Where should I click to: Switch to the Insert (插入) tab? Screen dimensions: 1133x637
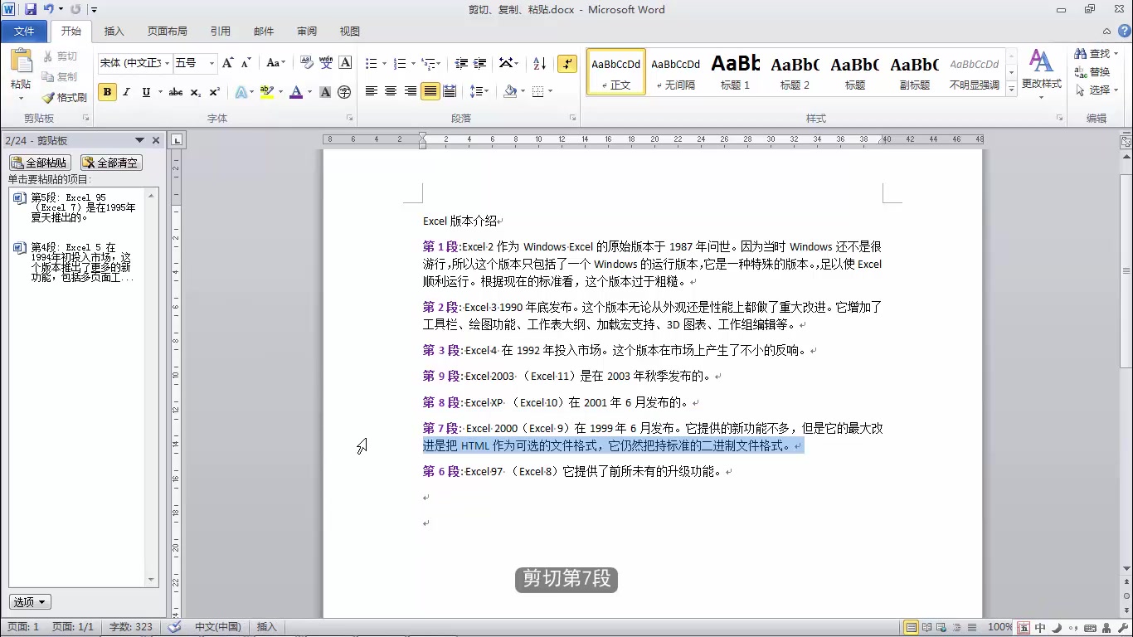pyautogui.click(x=114, y=32)
